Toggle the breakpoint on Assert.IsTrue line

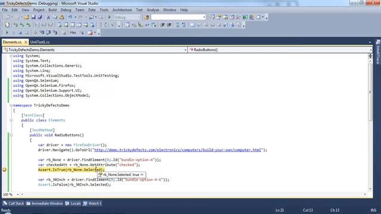(x=4, y=170)
